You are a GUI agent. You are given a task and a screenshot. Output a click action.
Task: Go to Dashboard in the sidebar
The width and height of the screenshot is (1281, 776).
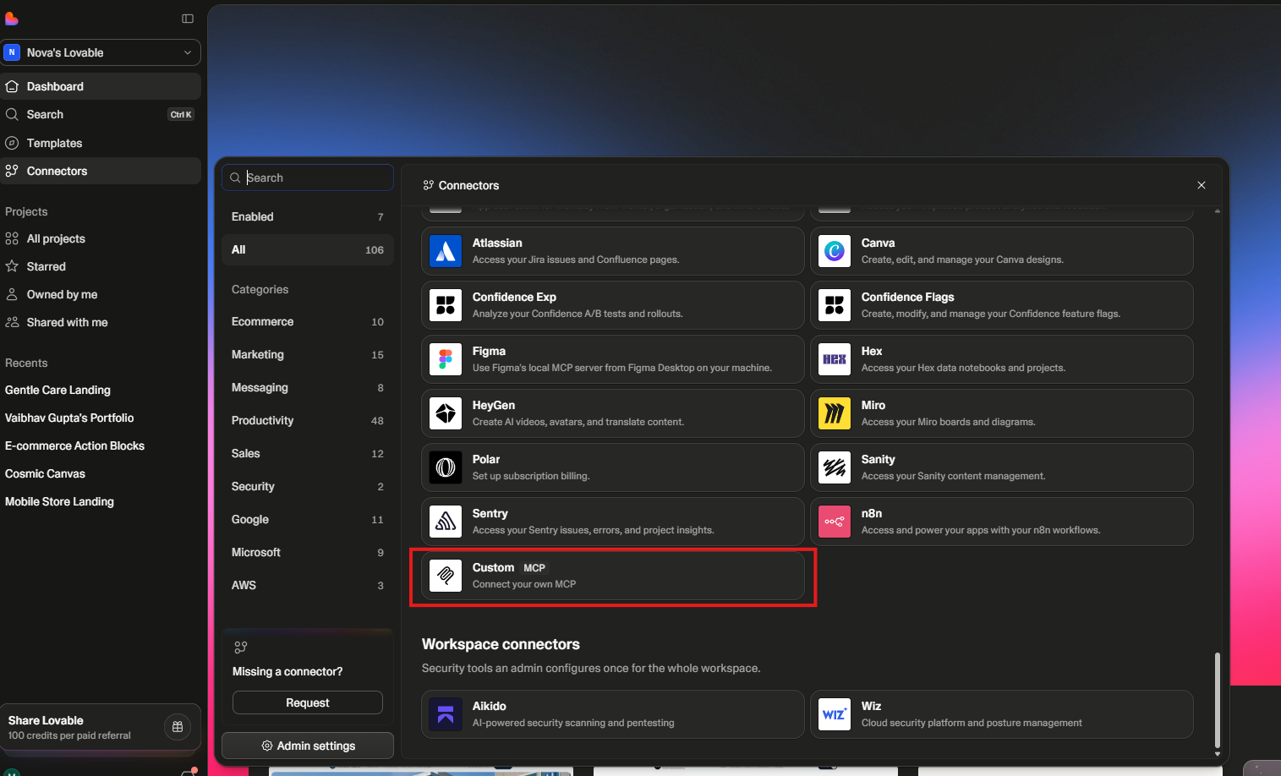pos(101,86)
